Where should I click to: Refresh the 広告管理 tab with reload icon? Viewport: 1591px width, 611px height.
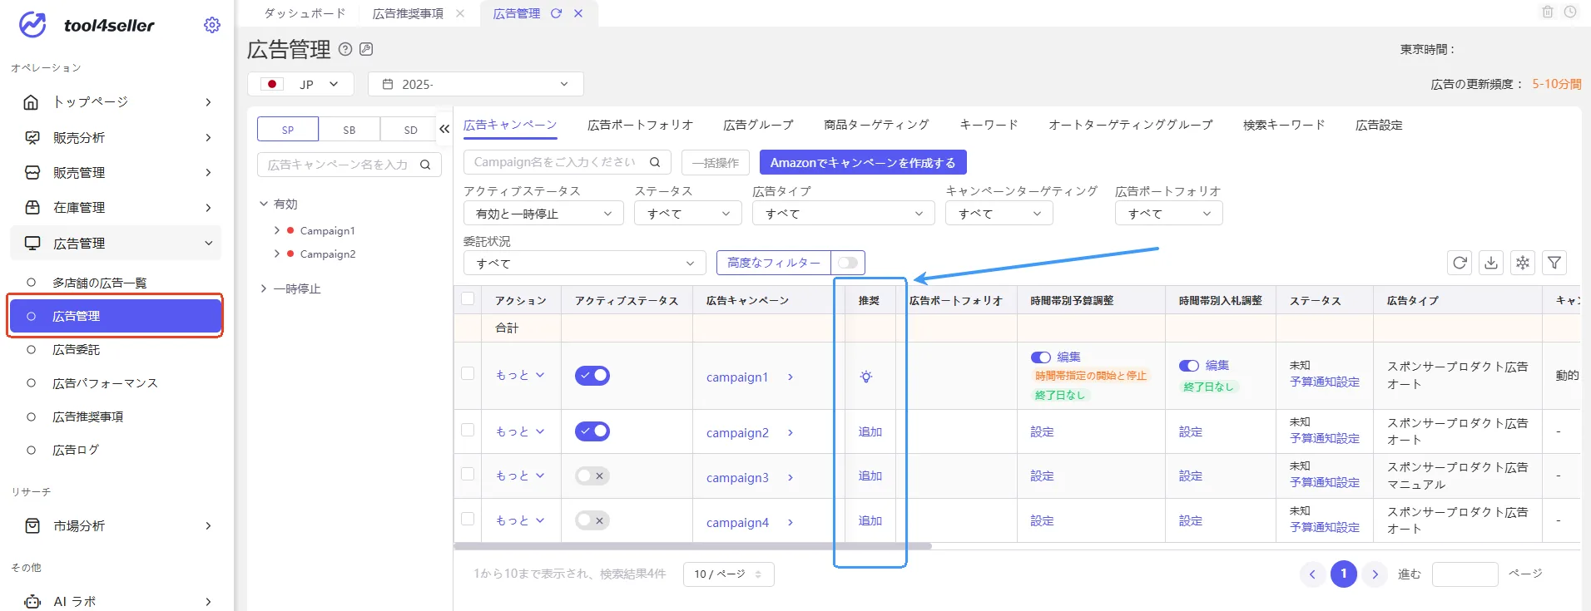(556, 13)
